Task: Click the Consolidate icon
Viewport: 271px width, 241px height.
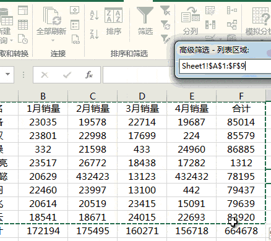Action: click(x=232, y=10)
